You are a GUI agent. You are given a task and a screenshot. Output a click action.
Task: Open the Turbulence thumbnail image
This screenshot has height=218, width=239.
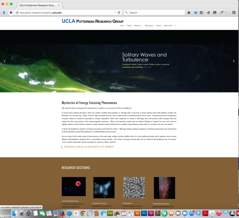[134, 187]
